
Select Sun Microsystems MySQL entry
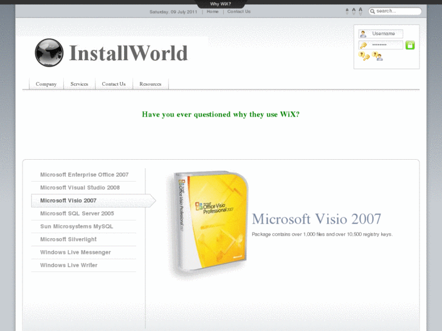tap(84, 227)
